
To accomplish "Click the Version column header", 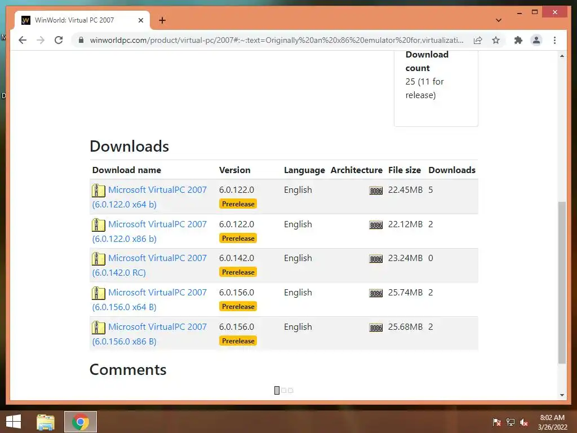I will pos(235,170).
